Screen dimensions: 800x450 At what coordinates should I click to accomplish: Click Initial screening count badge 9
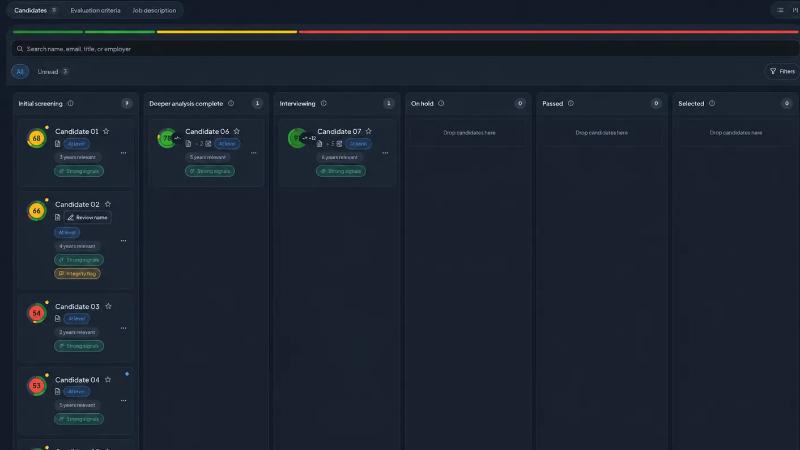click(127, 103)
